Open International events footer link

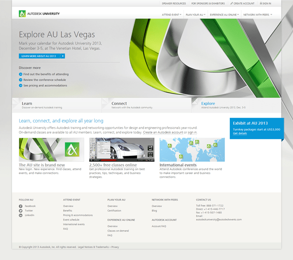coord(74,224)
